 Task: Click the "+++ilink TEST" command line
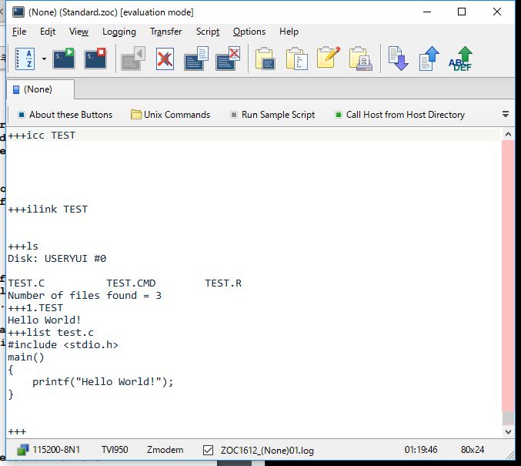pos(48,210)
